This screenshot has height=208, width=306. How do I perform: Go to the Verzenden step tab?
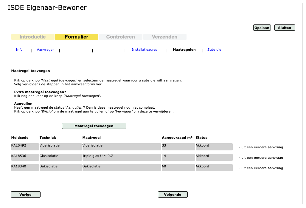coord(164,37)
